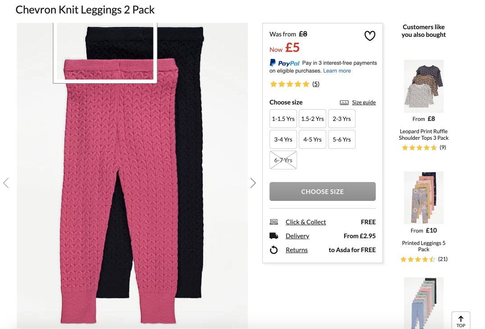
Task: Open Leopard Print Ruffle Shoulder Tops thumbnail
Action: click(x=423, y=86)
